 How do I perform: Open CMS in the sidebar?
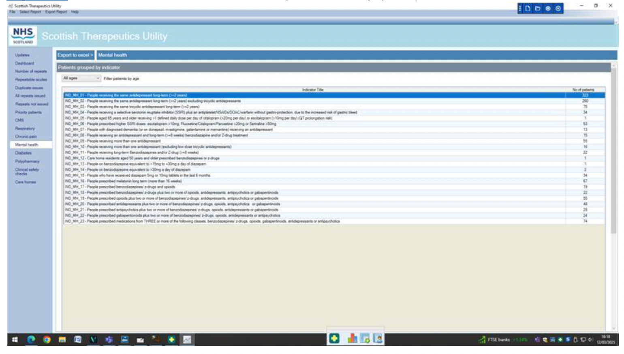pyautogui.click(x=19, y=120)
